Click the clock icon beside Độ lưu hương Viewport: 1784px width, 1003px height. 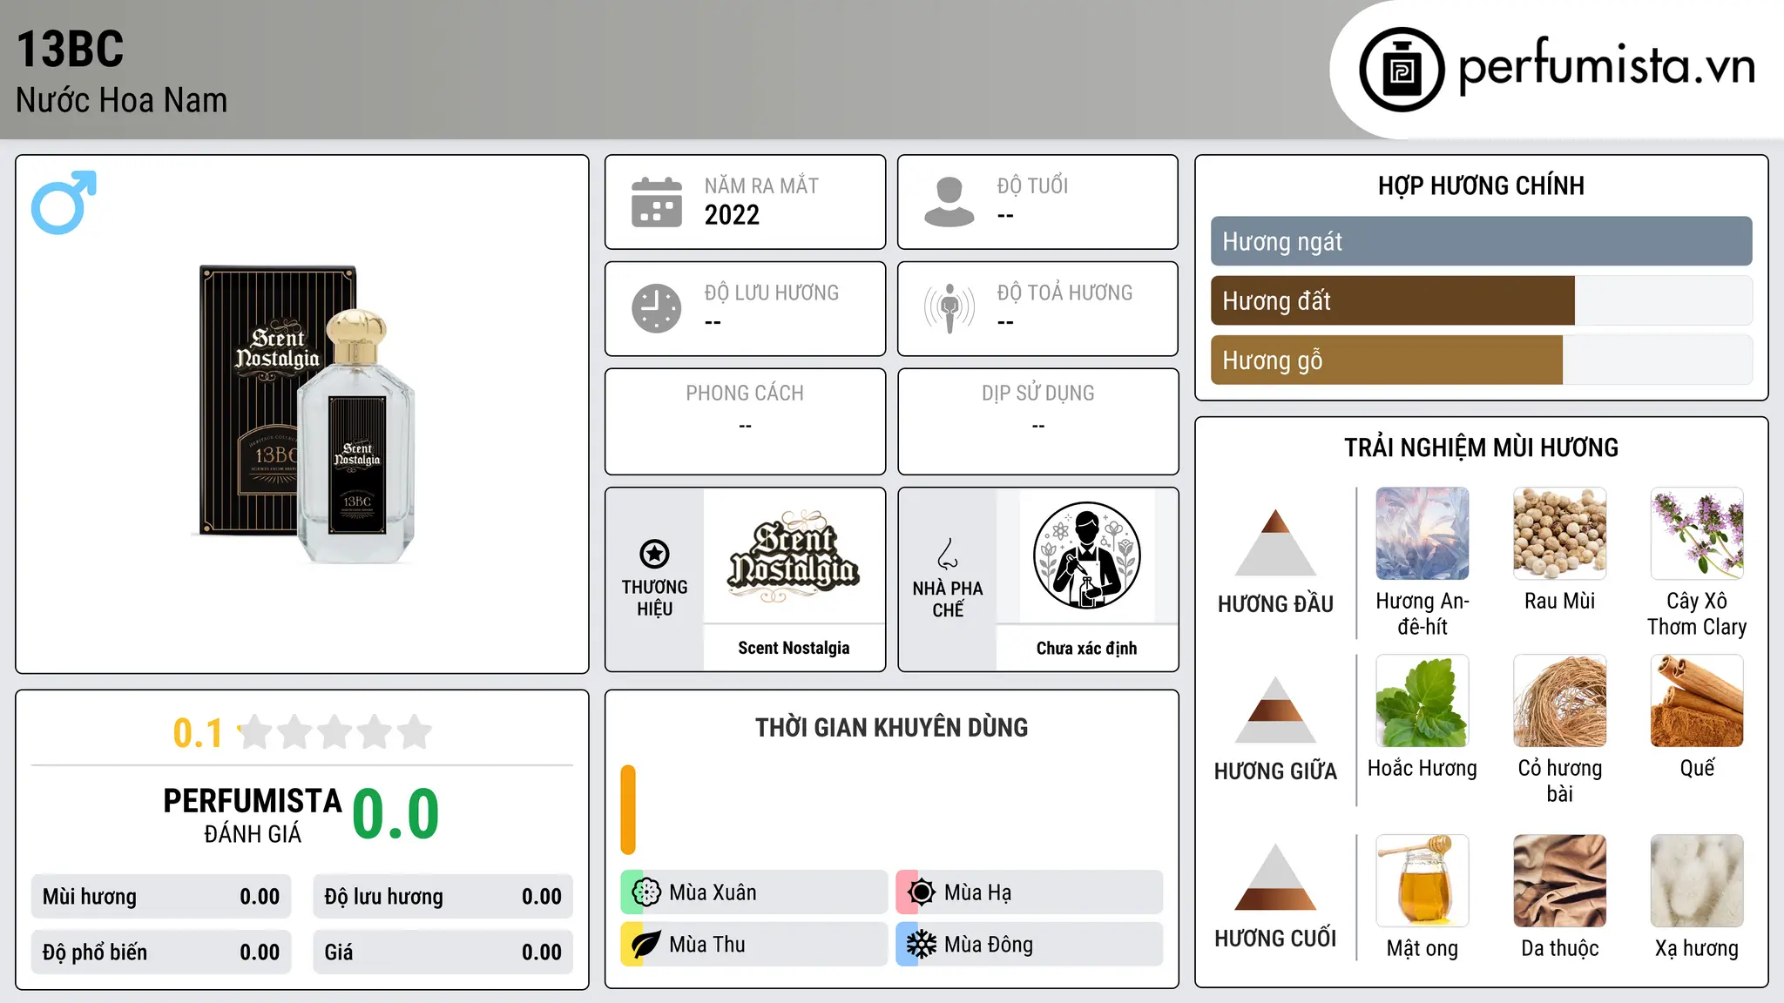pos(657,308)
